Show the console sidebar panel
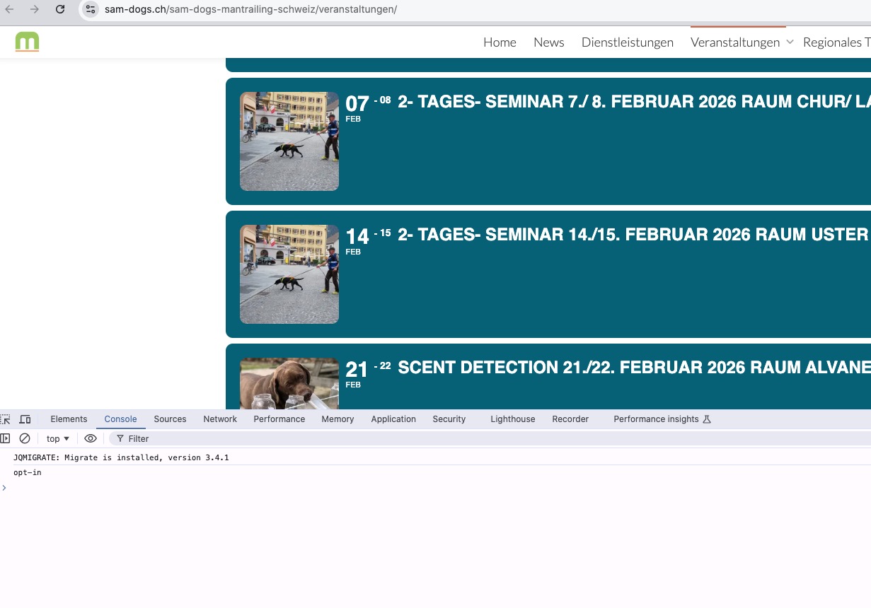This screenshot has height=608, width=871. [6, 438]
